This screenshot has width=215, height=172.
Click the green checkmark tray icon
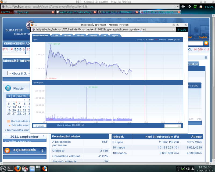(183, 169)
